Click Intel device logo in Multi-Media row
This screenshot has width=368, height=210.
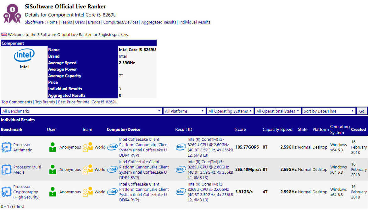pyautogui.click(x=112, y=169)
